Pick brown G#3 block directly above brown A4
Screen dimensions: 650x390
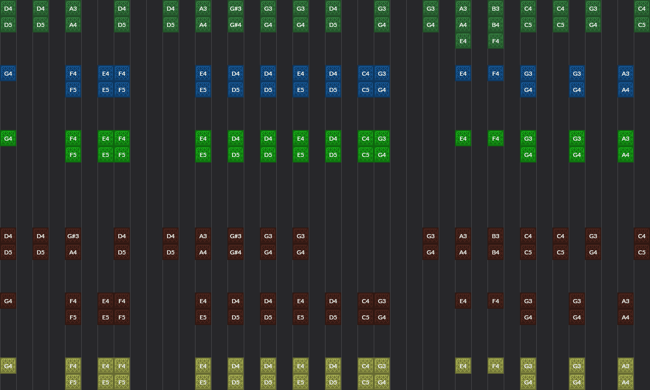(73, 236)
